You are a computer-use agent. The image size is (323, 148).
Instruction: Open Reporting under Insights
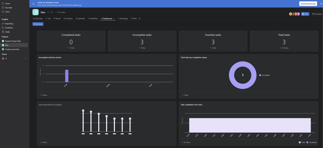(9, 23)
